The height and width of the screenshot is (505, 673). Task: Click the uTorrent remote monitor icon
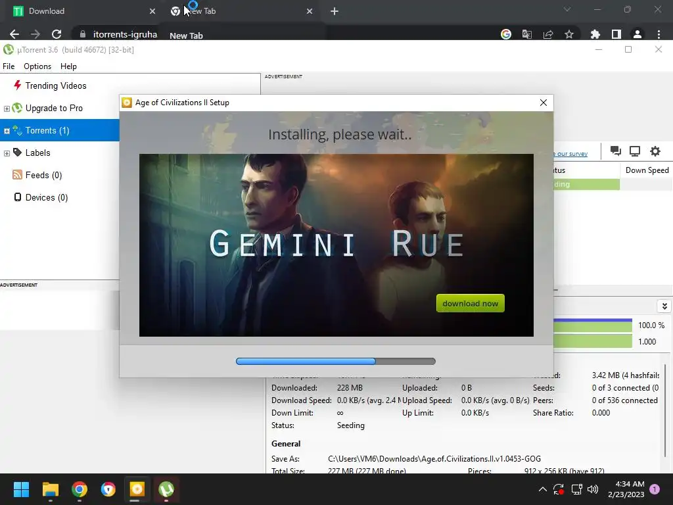pyautogui.click(x=635, y=151)
